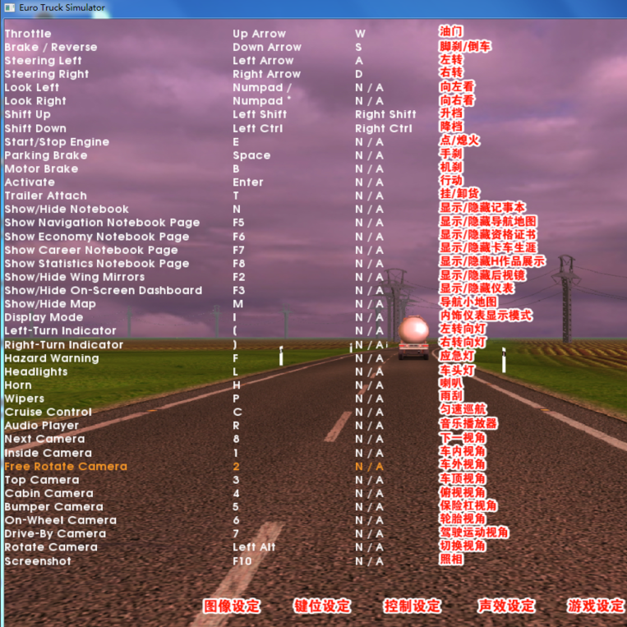Viewport: 627px width, 627px height.
Task: Click the Right Shift secondary binding
Action: tap(385, 114)
